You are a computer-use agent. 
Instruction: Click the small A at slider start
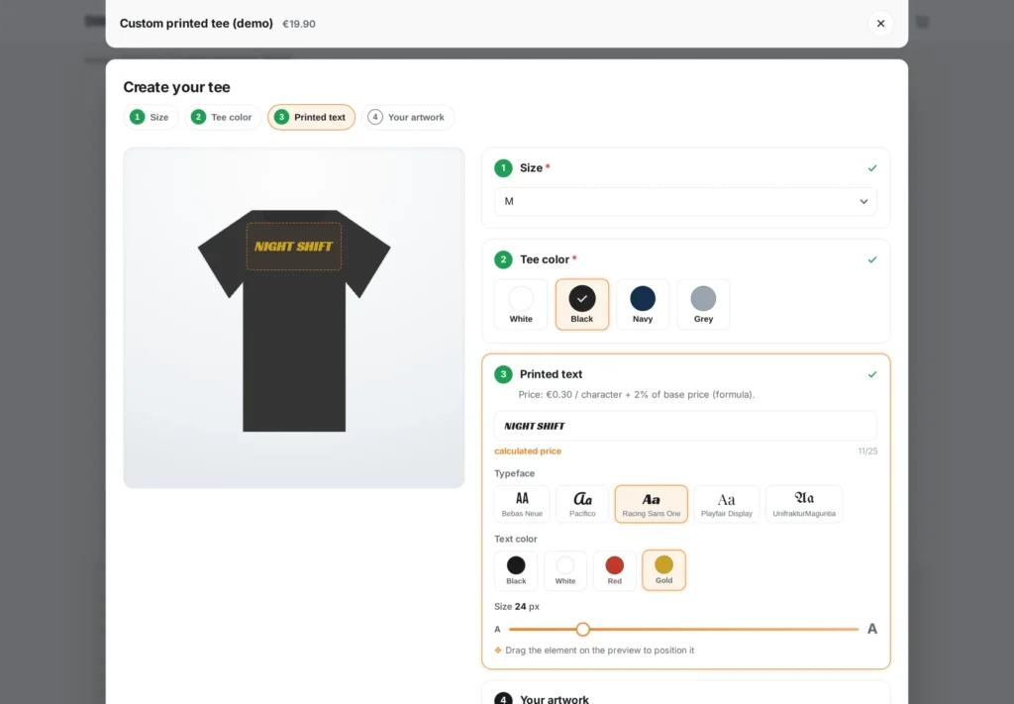(497, 629)
